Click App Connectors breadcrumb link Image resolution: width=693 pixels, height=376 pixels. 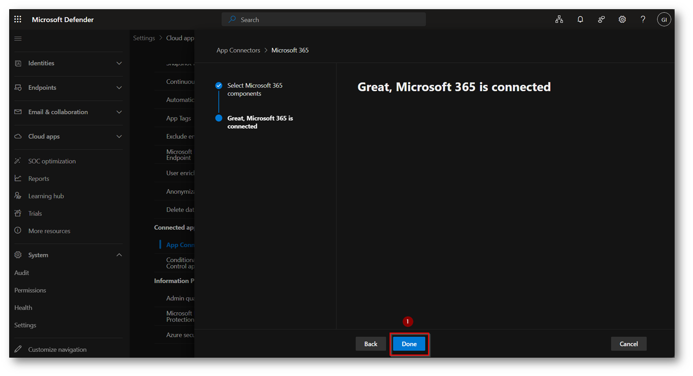(x=238, y=50)
